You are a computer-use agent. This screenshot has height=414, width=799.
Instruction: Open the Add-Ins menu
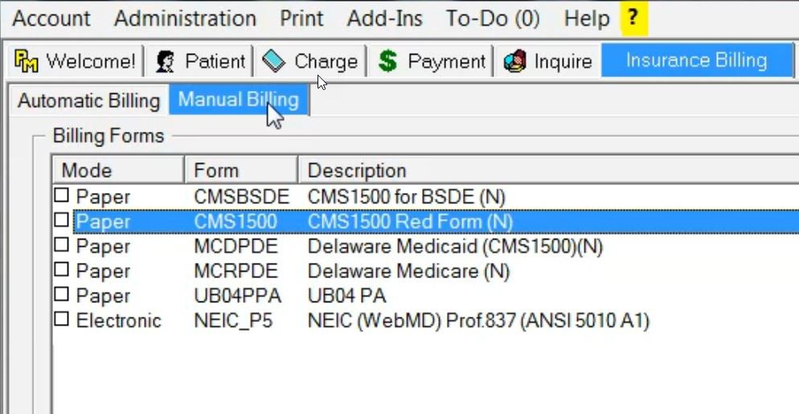(384, 18)
